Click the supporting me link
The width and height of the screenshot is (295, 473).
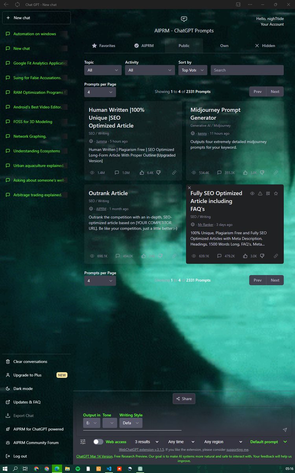pyautogui.click(x=238, y=449)
